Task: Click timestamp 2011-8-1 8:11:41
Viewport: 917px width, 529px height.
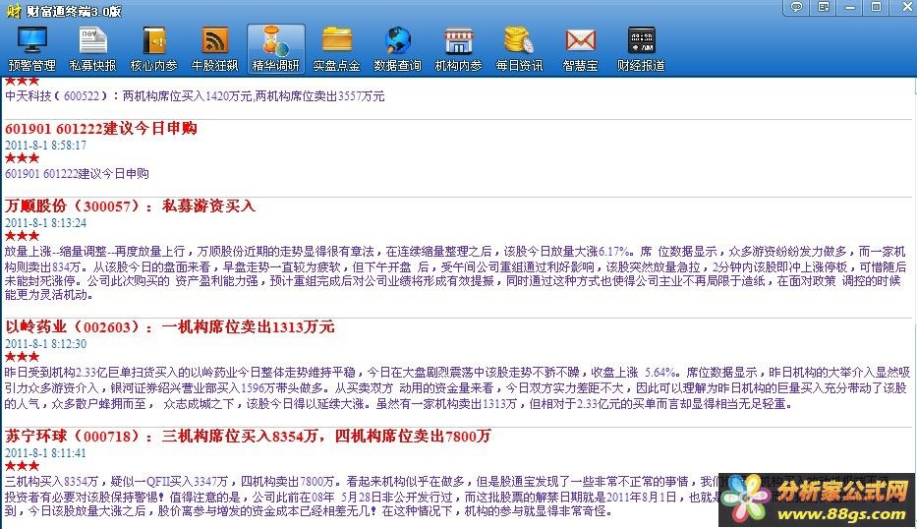Action: pyautogui.click(x=45, y=453)
